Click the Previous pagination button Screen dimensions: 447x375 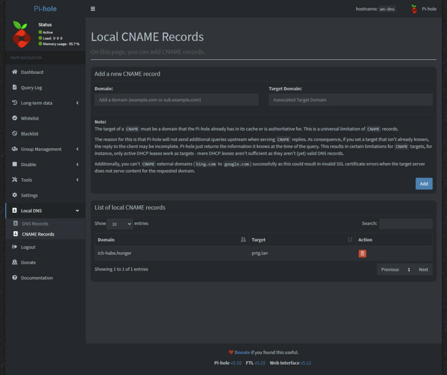390,269
